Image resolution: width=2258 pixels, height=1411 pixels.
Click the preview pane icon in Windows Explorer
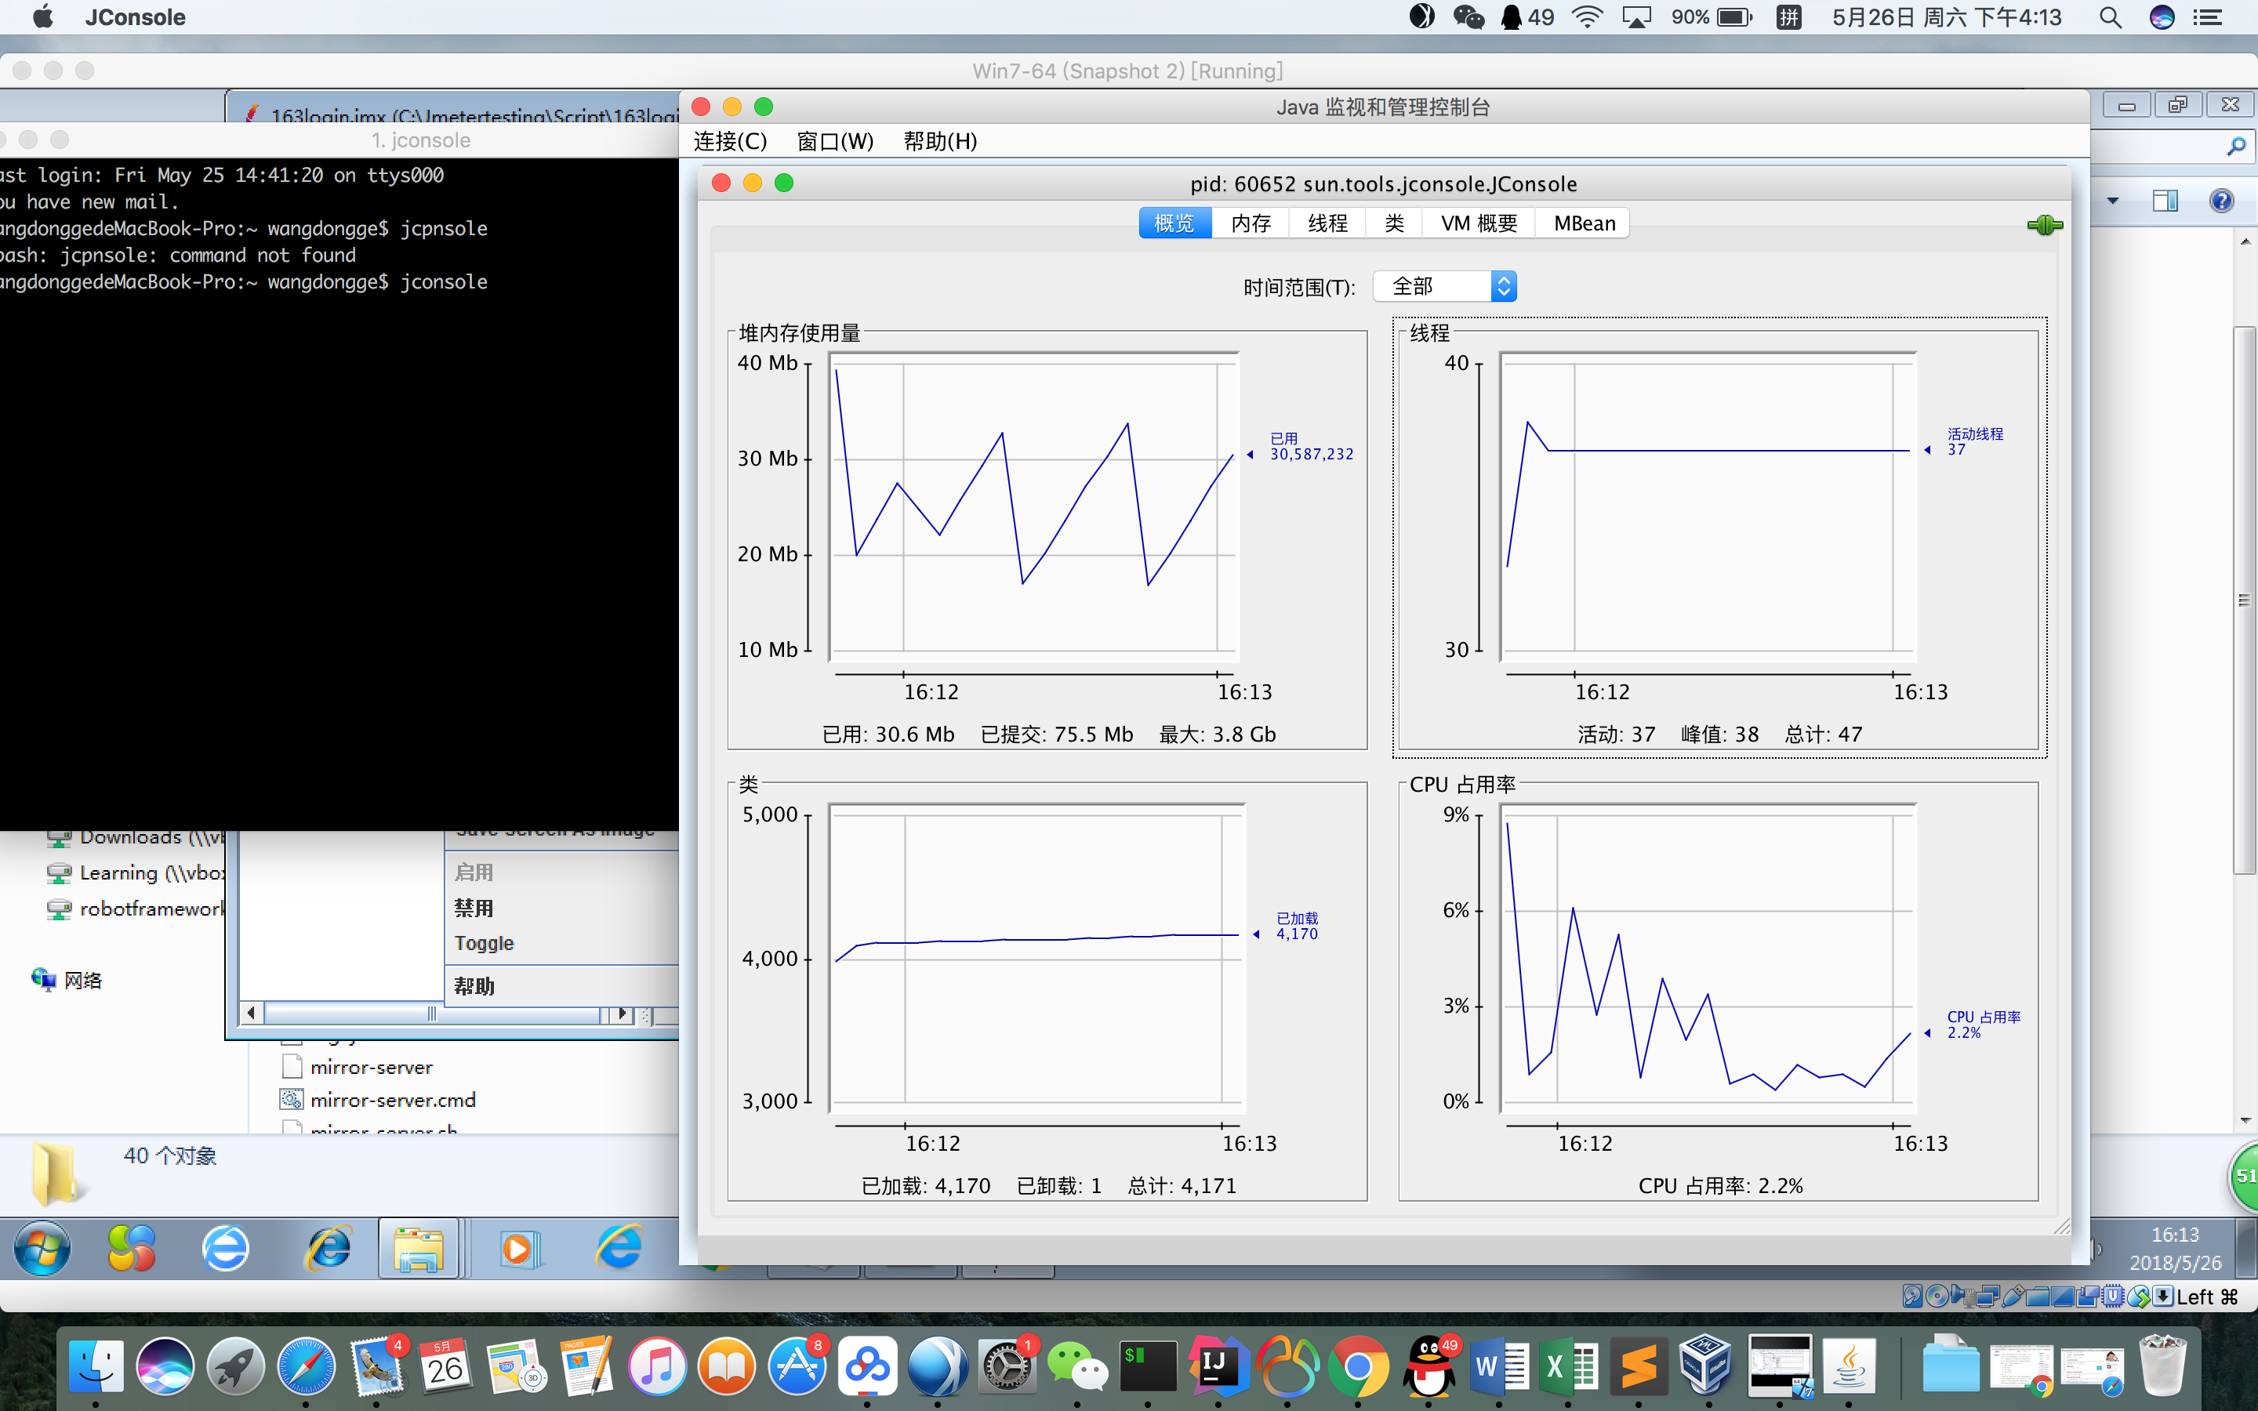pyautogui.click(x=2165, y=200)
